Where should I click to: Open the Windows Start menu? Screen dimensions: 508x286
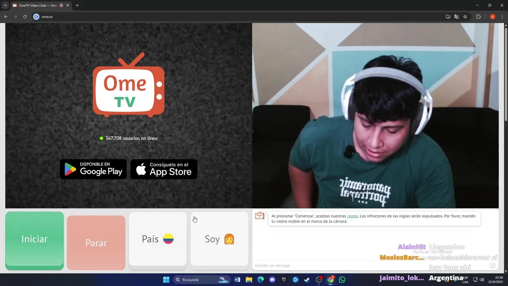[x=166, y=280]
